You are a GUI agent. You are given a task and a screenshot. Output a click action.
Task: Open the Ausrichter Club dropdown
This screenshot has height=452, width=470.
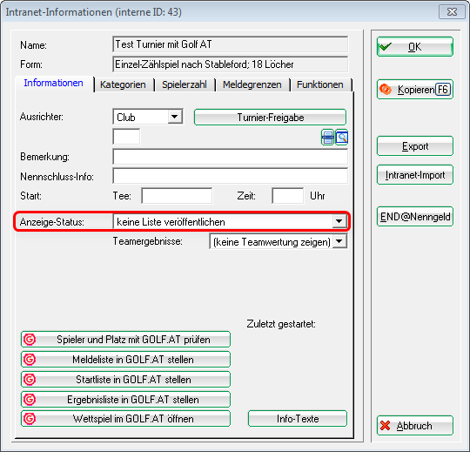(175, 117)
